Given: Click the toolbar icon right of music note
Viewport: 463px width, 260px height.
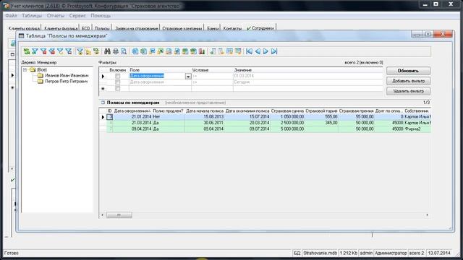Looking at the screenshot, I should click(x=221, y=51).
